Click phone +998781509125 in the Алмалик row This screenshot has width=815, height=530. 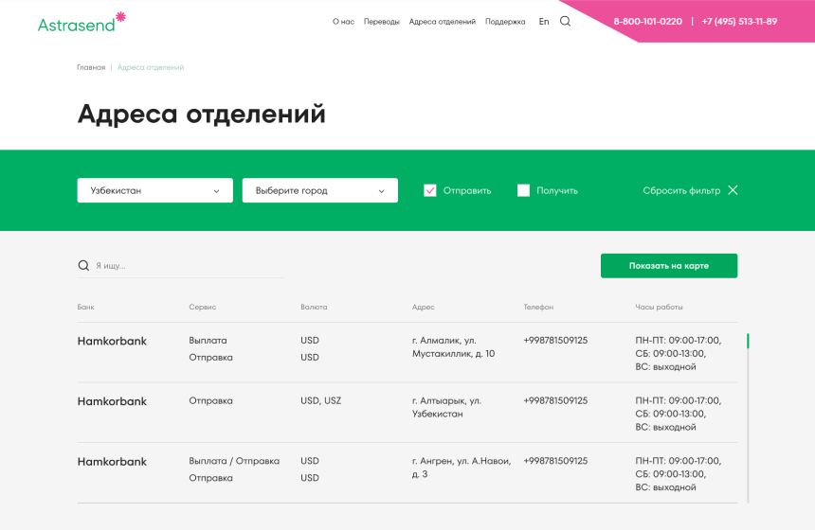[555, 341]
